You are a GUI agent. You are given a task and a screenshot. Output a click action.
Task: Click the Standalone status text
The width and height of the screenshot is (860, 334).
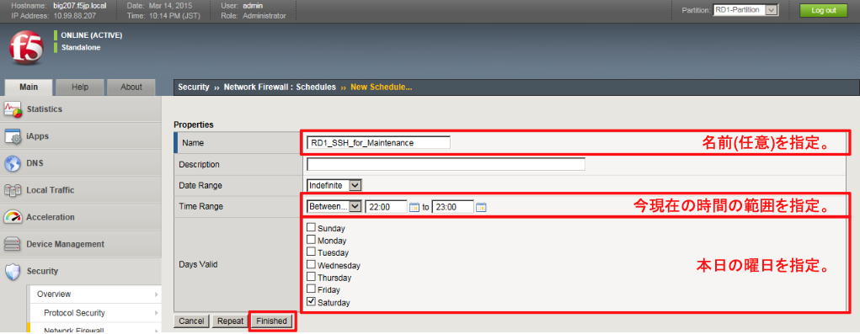(81, 48)
